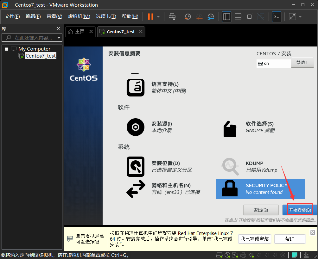Close the 主页 tab
The image size is (318, 259).
click(91, 32)
